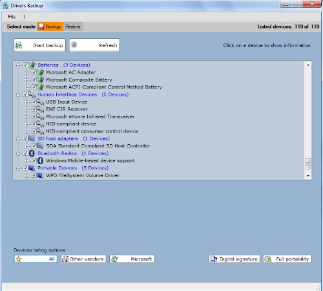This screenshot has height=291, width=323.
Task: Click the SD host adapters category icon
Action: [32, 138]
